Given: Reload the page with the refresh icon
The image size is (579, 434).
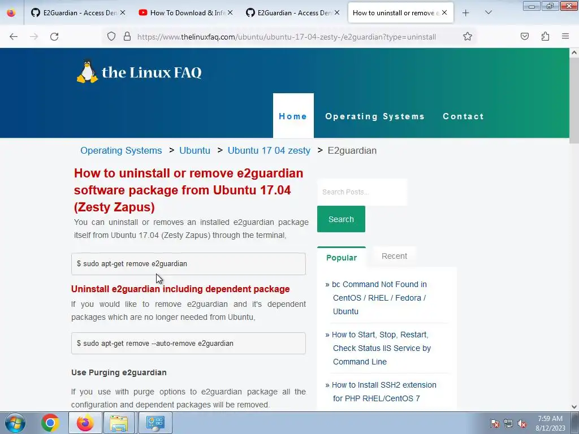Looking at the screenshot, I should [x=54, y=37].
